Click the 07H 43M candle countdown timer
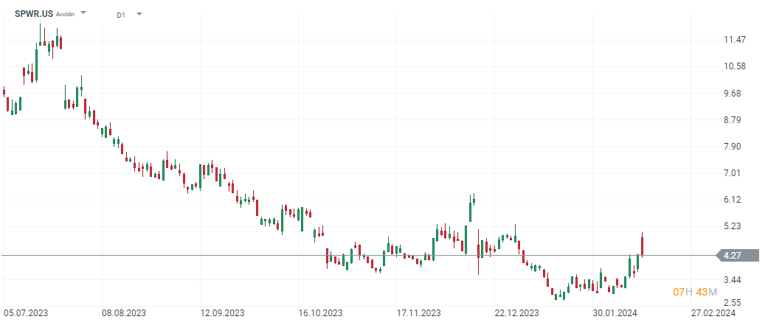768x325 pixels. [695, 293]
